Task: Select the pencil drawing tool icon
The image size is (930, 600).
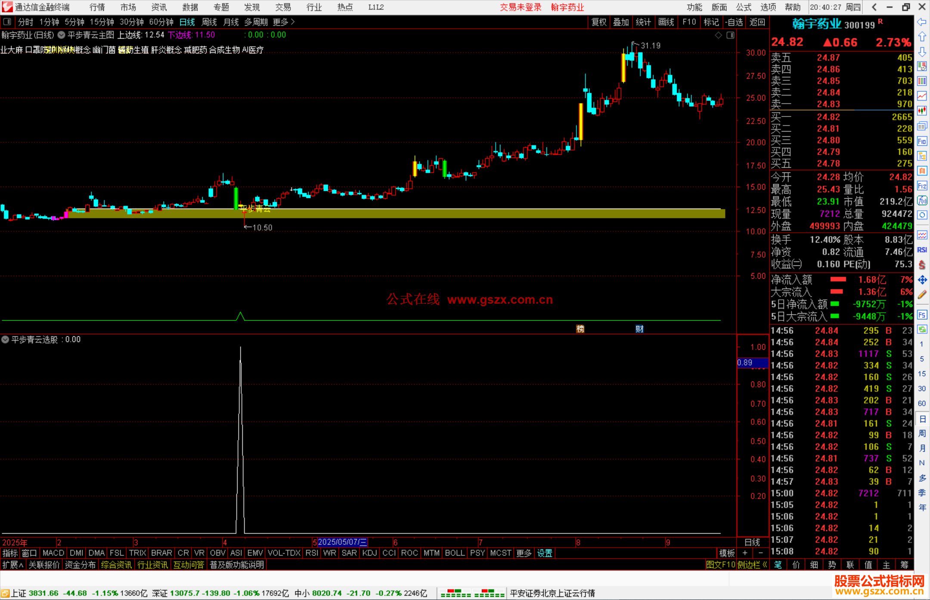Action: (x=922, y=295)
